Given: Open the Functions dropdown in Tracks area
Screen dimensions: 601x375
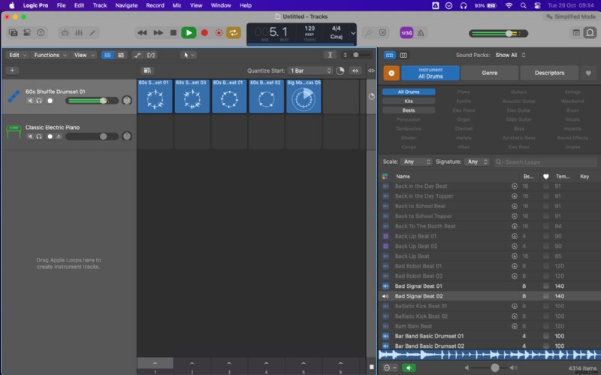Looking at the screenshot, I should pos(50,55).
